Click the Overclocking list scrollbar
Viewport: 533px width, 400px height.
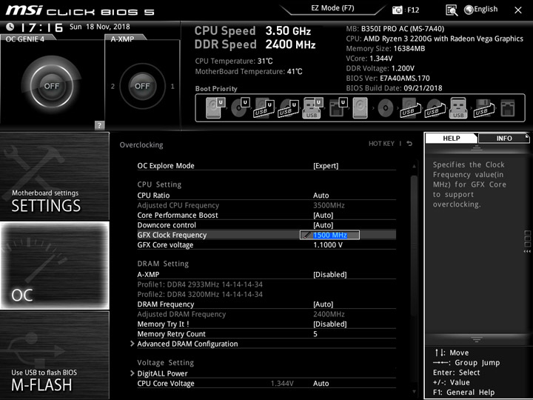tap(414, 245)
